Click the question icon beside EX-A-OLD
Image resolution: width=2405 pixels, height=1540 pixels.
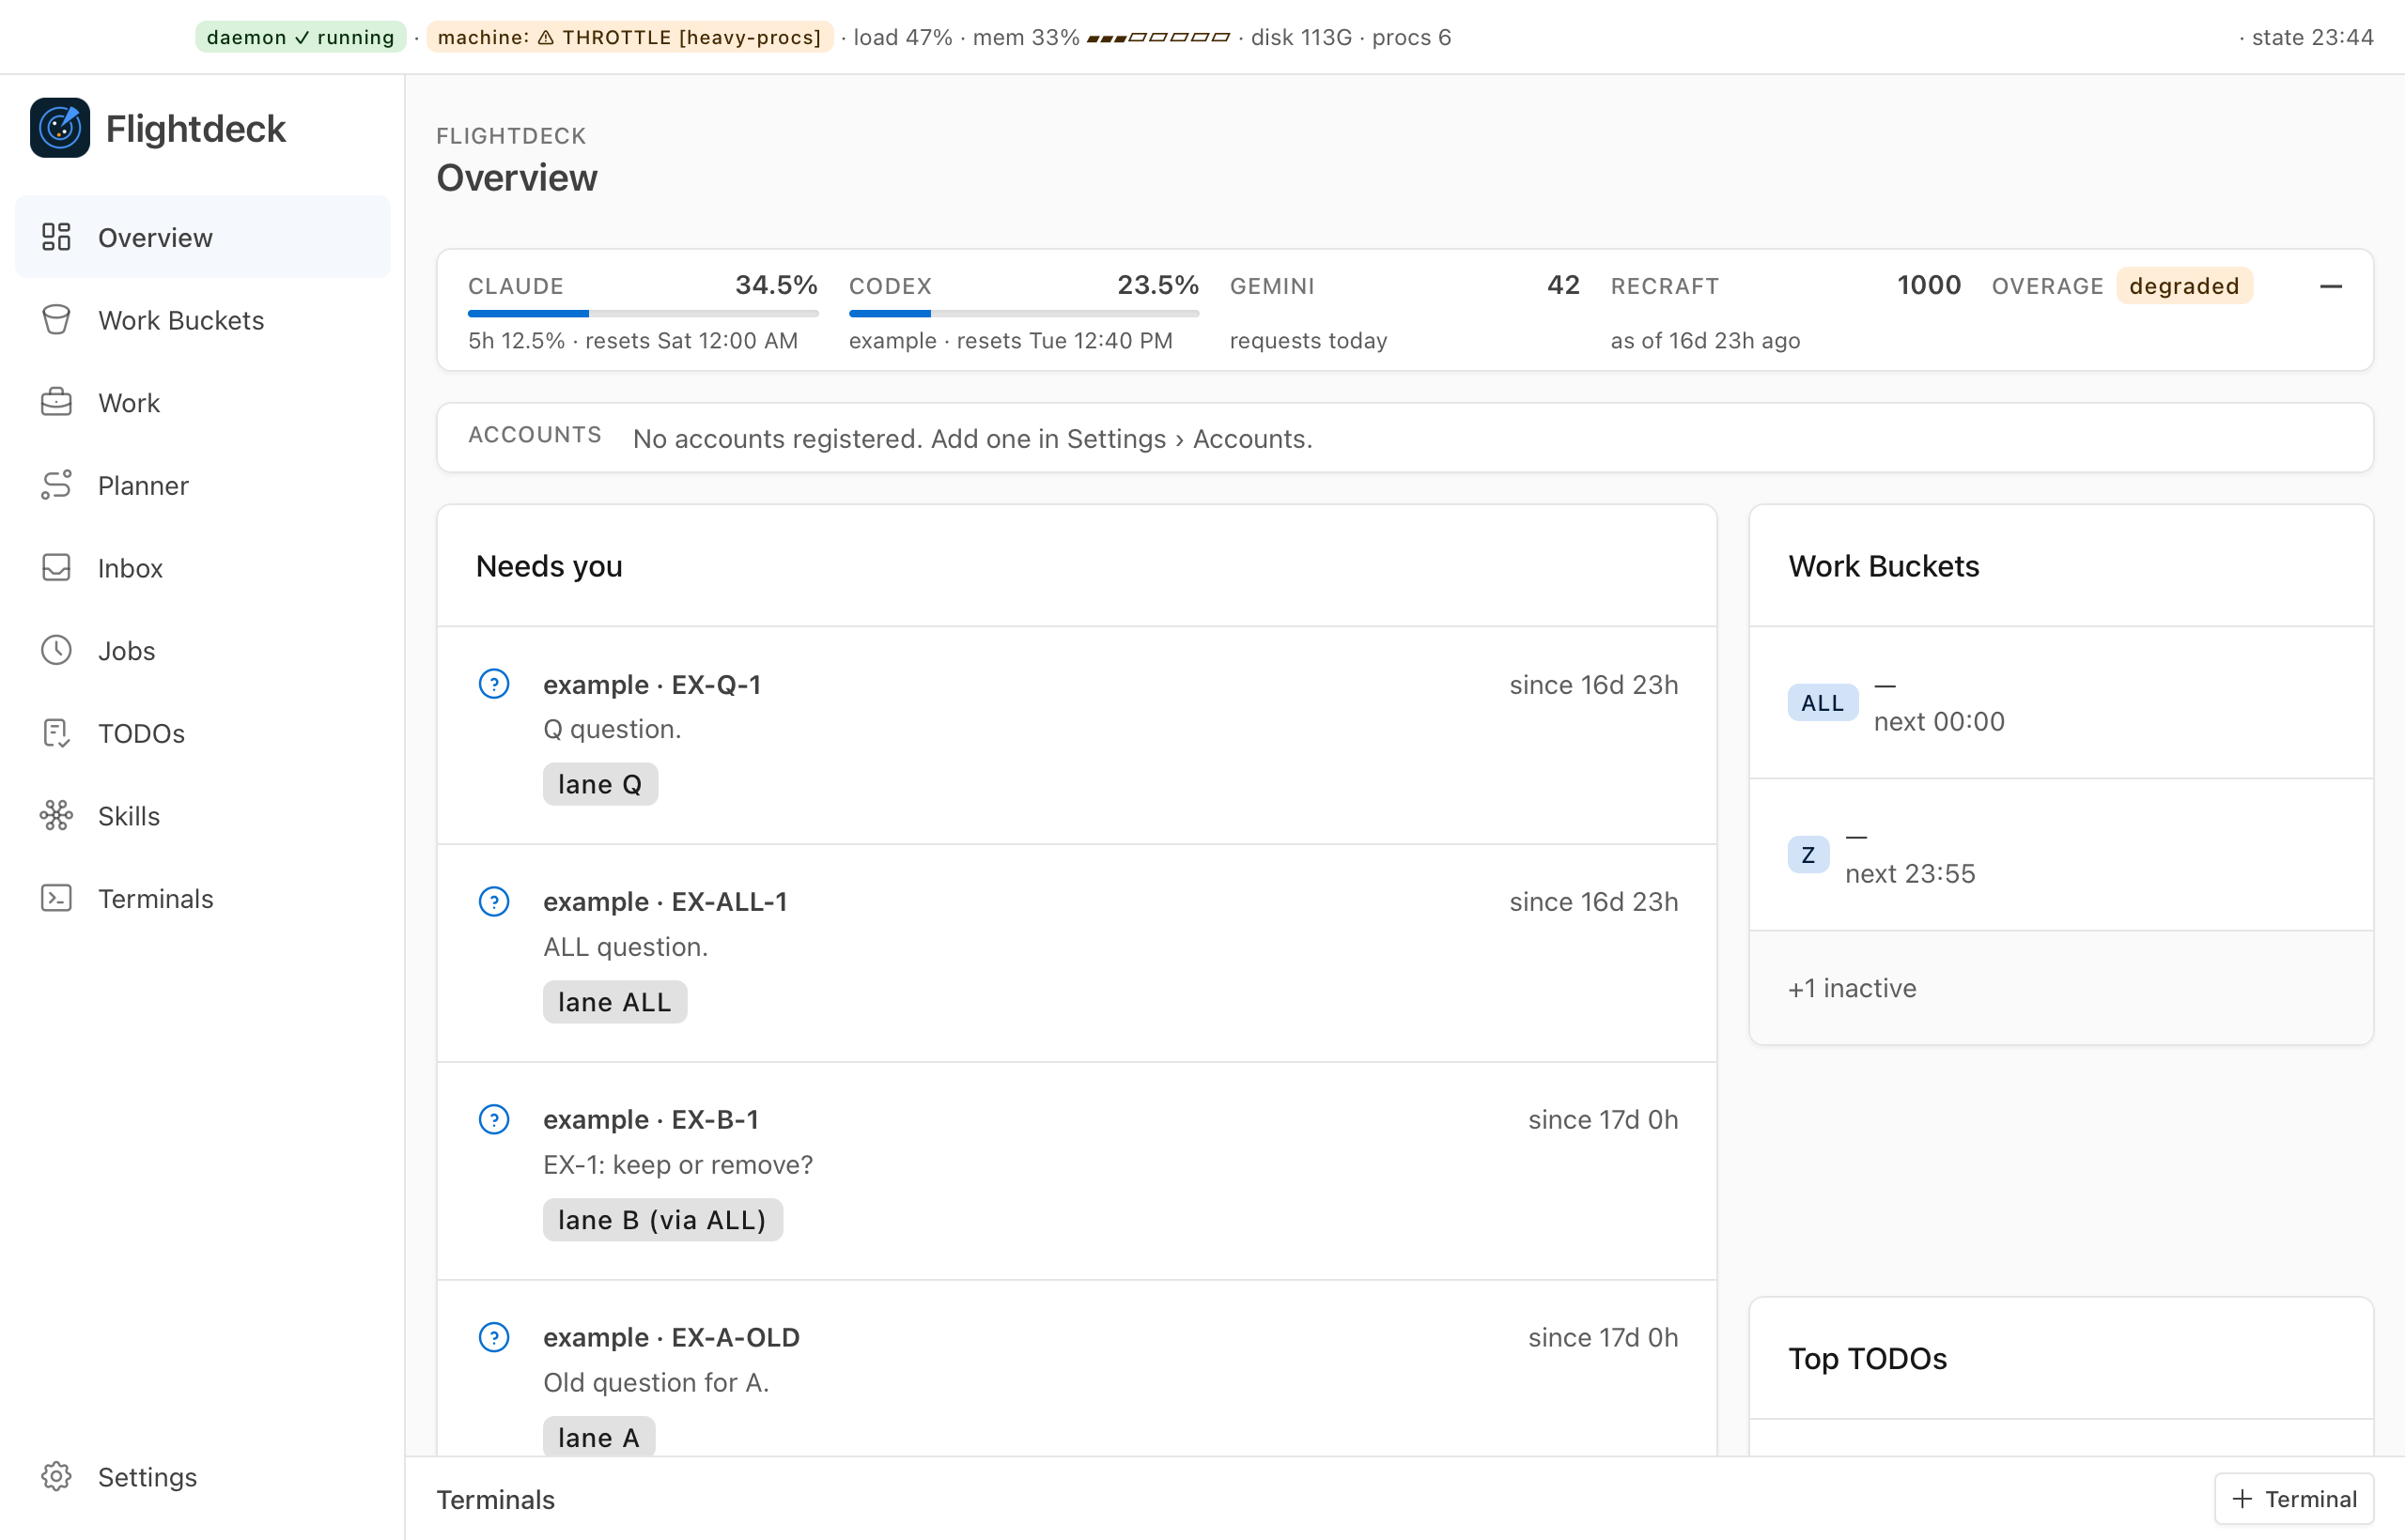tap(494, 1337)
